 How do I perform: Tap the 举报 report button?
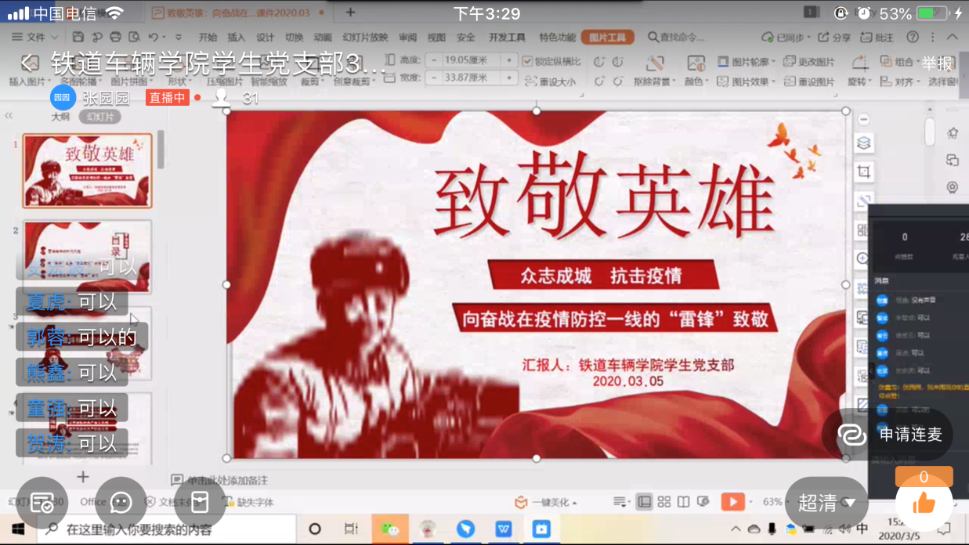(937, 63)
